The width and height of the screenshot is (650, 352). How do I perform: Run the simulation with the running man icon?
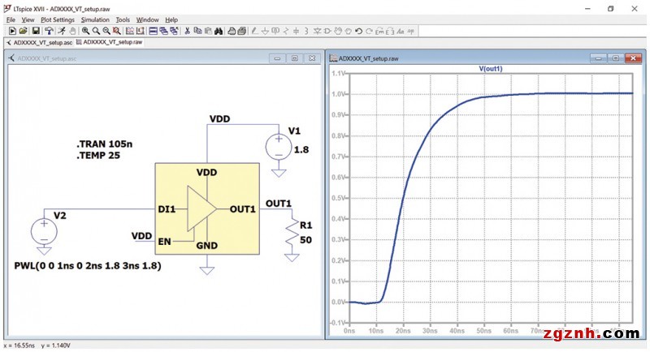(62, 31)
